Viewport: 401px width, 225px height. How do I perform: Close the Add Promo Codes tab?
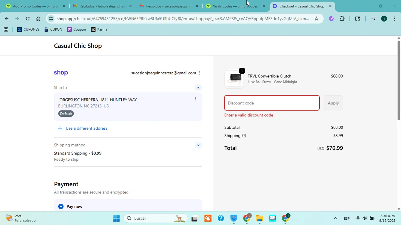64,6
